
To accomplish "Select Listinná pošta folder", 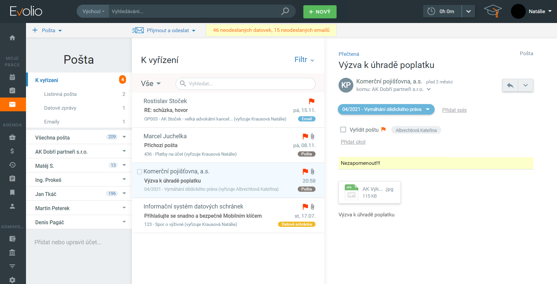I will 60,94.
